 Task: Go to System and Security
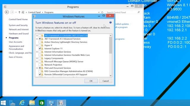[x=18, y=25]
